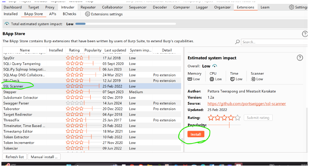Viewport: 309px width, 167px height.
Task: Open the Organizer tab
Action: pyautogui.click(x=222, y=7)
